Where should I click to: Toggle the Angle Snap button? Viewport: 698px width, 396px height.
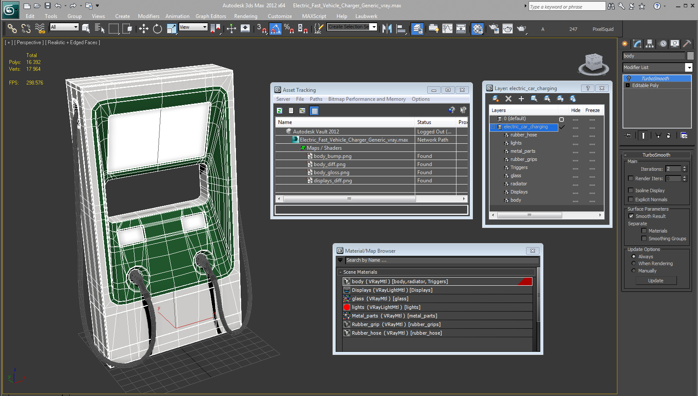(276, 29)
